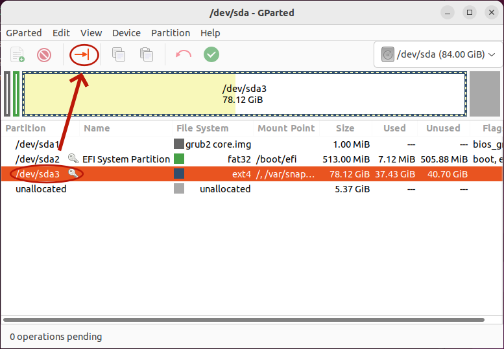Viewport: 504px width, 349px height.
Task: Minimize the GParted window
Action: click(448, 13)
